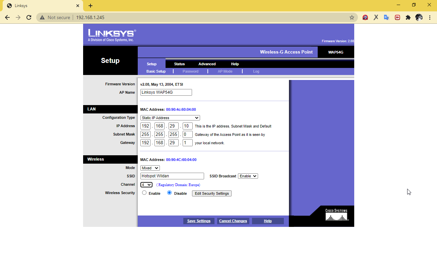
Task: Open the Basic Setup sub-tab
Action: (156, 71)
